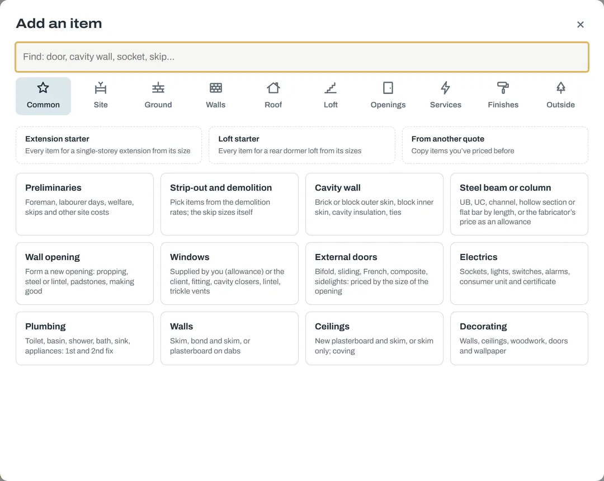The height and width of the screenshot is (481, 604).
Task: Open the Outside tree icon tab
Action: 560,96
